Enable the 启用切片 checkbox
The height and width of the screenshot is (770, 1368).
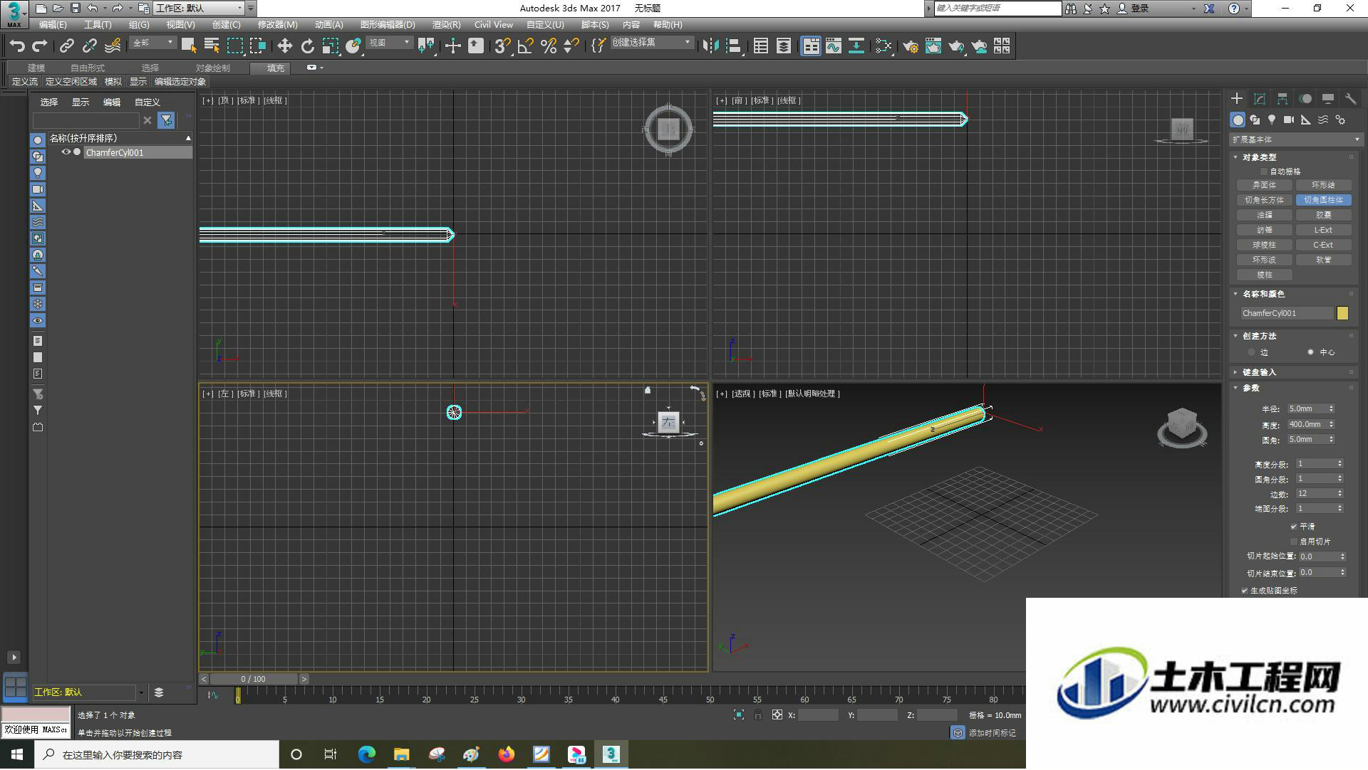coord(1294,542)
